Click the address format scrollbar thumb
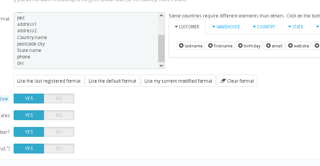The image size is (320, 166). pyautogui.click(x=161, y=49)
